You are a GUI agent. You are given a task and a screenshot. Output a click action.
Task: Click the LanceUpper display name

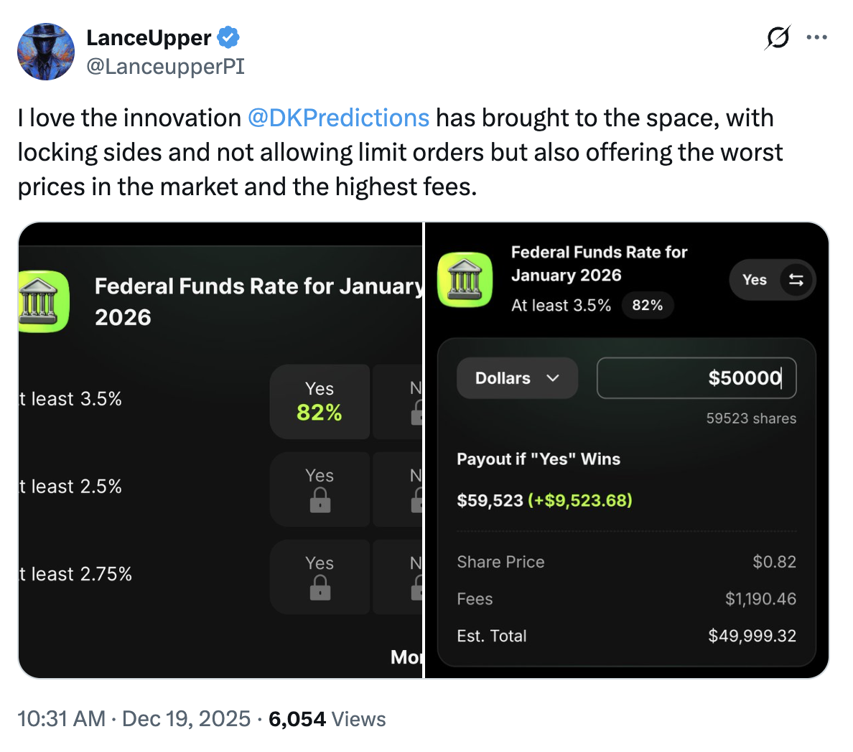point(149,37)
